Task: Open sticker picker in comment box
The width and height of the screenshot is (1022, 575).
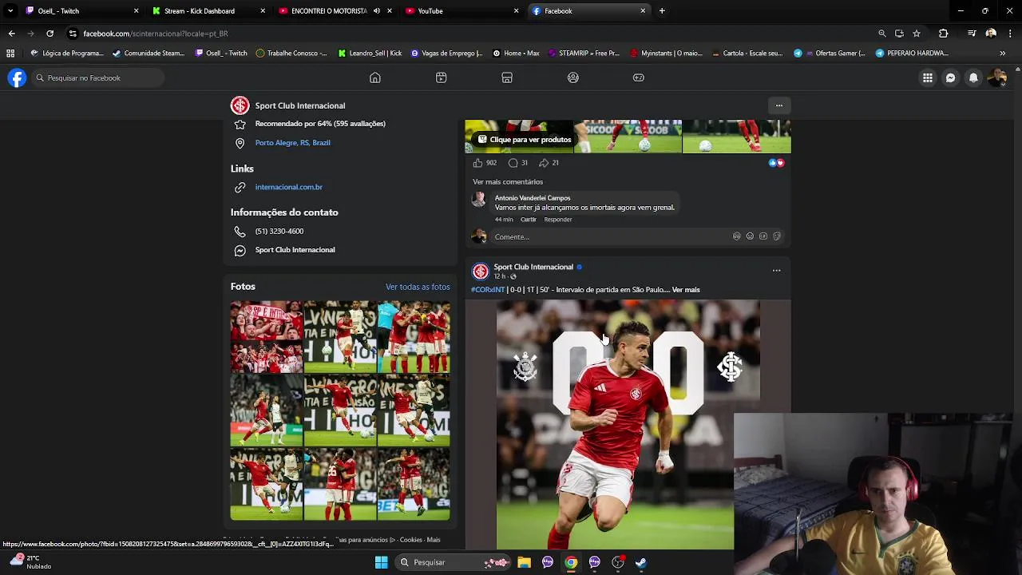Action: tap(777, 236)
